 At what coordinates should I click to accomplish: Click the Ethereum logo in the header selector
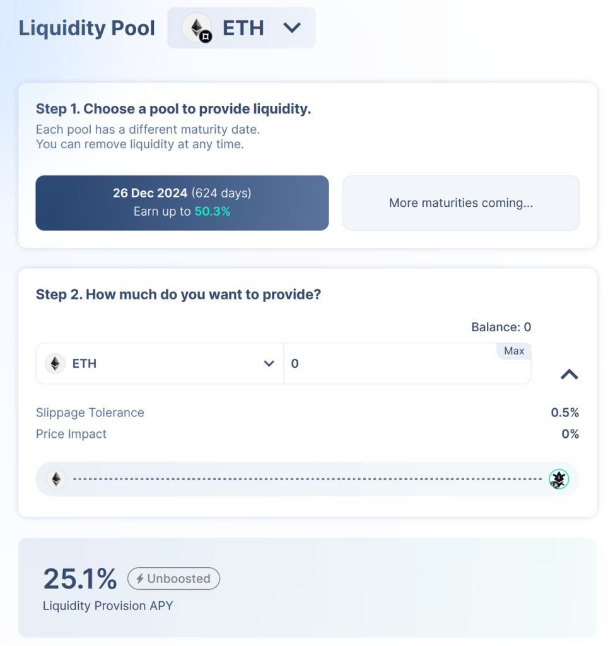click(196, 26)
